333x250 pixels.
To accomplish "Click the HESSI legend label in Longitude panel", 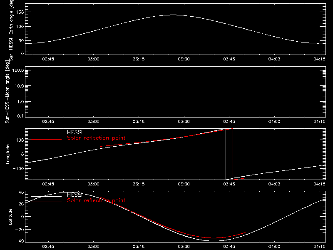I will [75, 132].
